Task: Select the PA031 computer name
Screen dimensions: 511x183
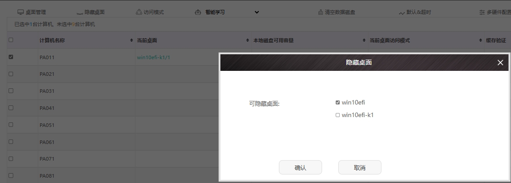Action: pyautogui.click(x=47, y=91)
